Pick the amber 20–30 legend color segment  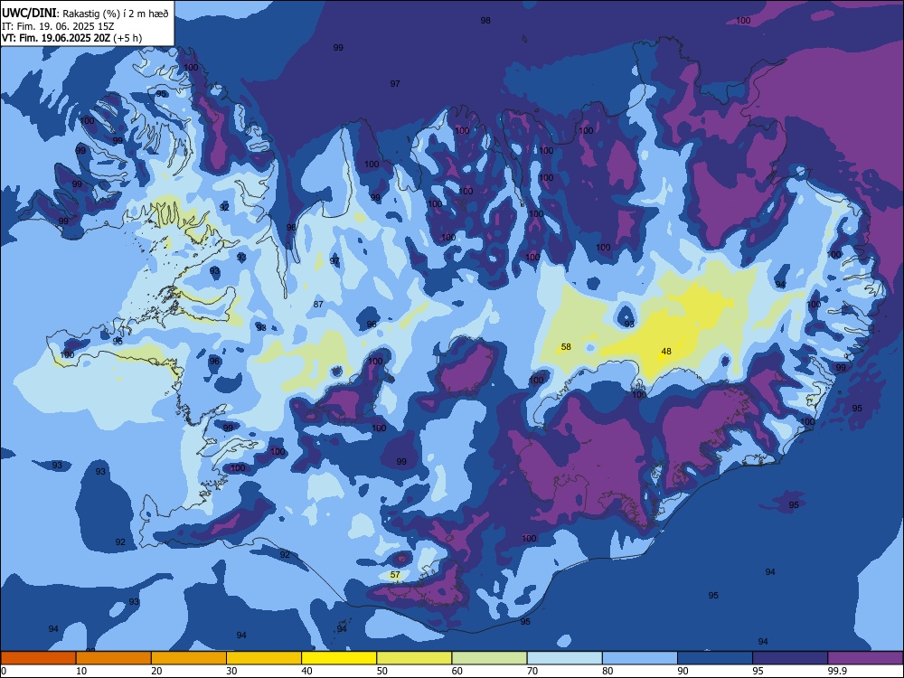(189, 658)
